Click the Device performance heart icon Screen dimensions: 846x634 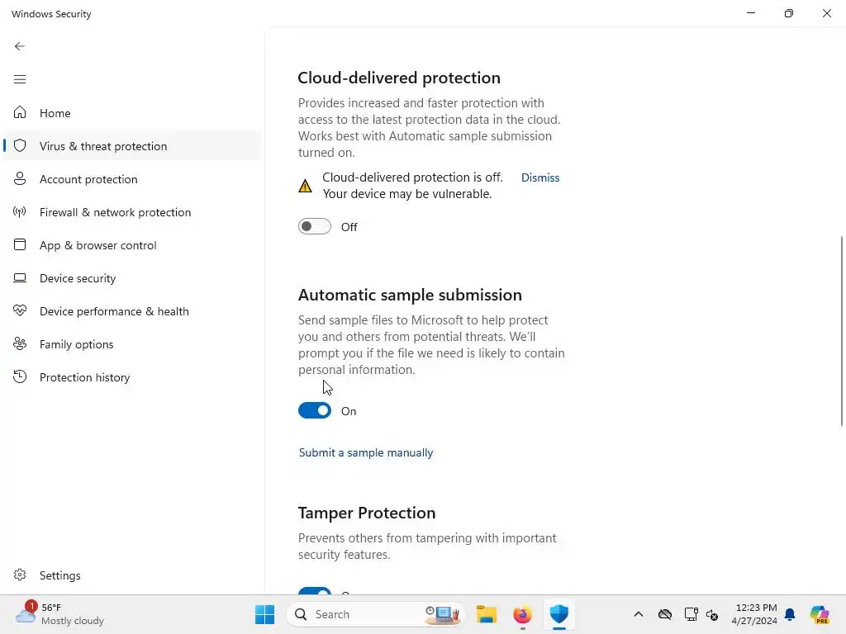20,310
